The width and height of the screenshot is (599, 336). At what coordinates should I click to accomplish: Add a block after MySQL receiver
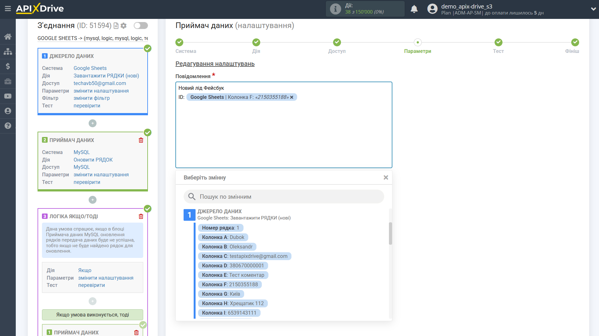(92, 200)
